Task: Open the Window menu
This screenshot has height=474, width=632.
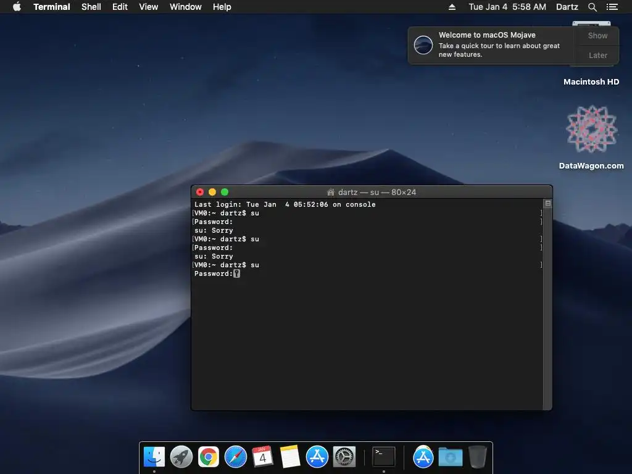Action: point(185,7)
